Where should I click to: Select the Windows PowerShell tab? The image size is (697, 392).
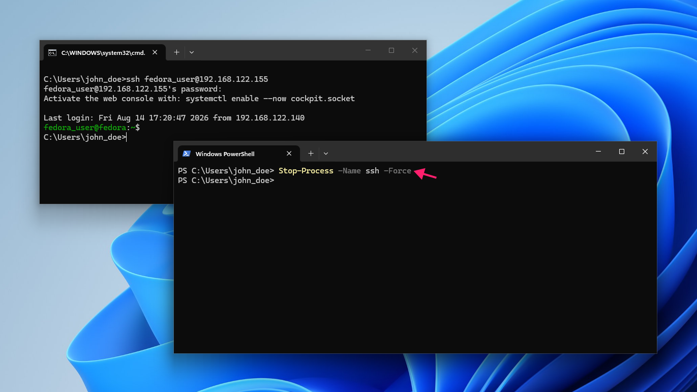(238, 154)
